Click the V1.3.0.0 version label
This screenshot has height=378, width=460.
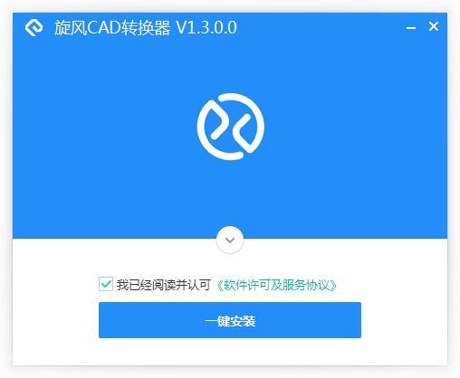206,28
